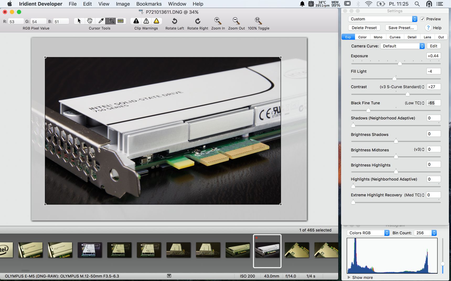Click the Contrast slider handle
The height and width of the screenshot is (281, 451).
[x=407, y=94]
